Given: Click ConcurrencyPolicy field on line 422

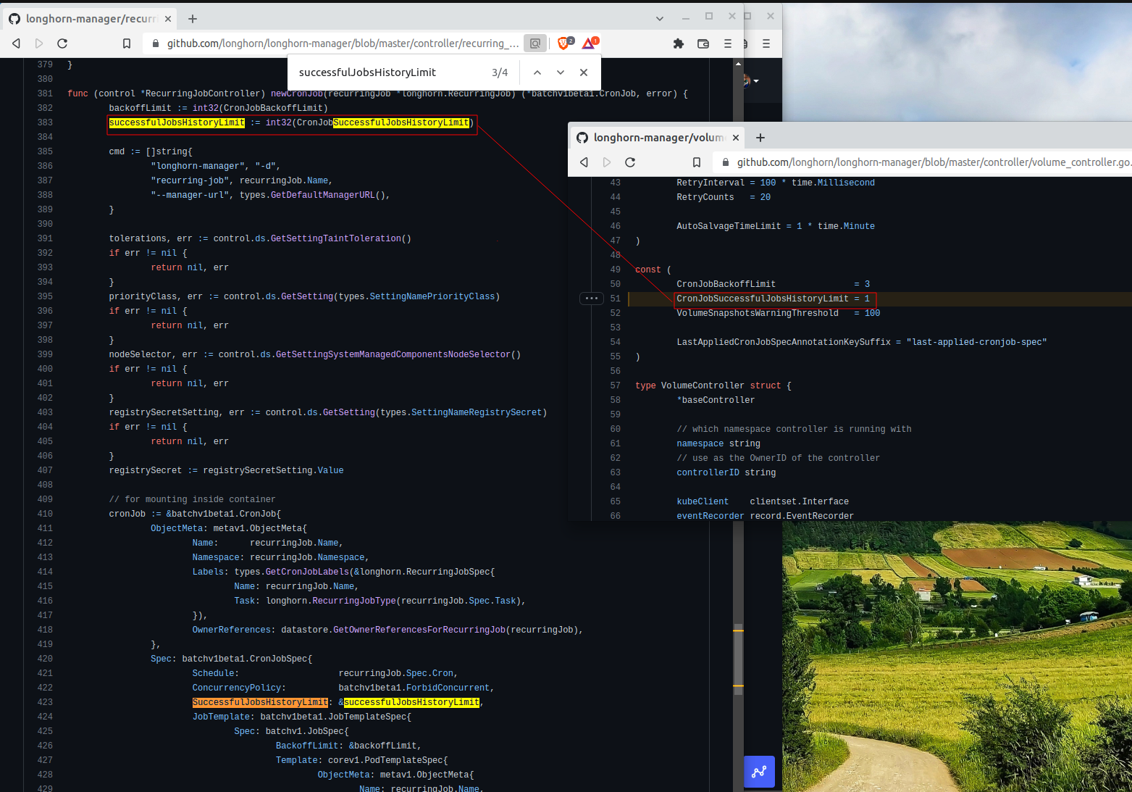Looking at the screenshot, I should (x=237, y=688).
